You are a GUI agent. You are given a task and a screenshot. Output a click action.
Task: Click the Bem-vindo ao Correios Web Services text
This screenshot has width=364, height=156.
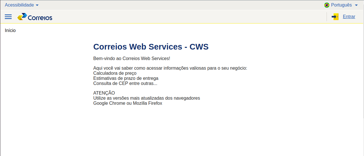(132, 59)
